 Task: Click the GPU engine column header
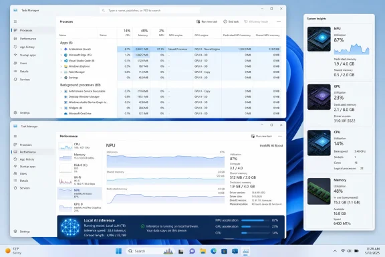click(x=201, y=35)
